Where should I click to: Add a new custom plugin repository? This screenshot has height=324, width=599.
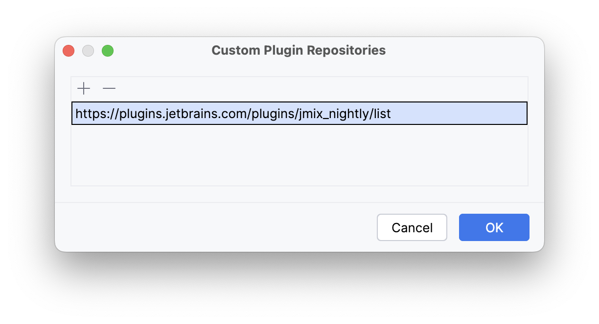(84, 88)
